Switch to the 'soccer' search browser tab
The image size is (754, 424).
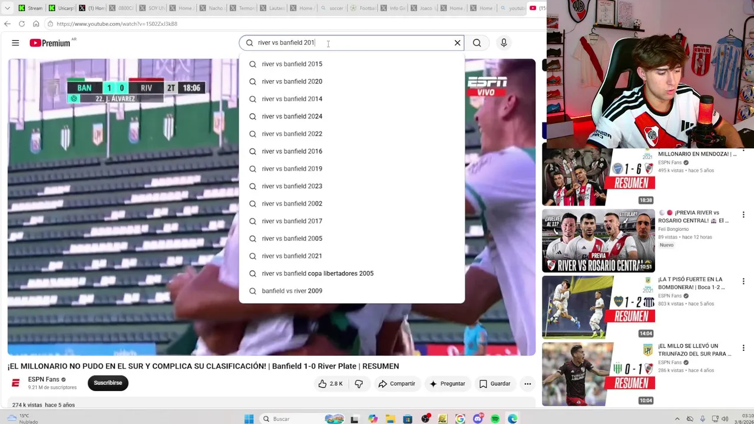[333, 8]
